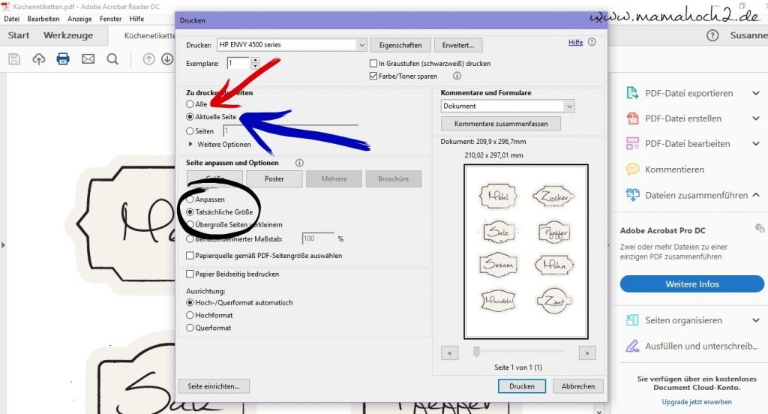This screenshot has height=414, width=768.
Task: Click the search magnifier icon in toolbar
Action: (x=112, y=59)
